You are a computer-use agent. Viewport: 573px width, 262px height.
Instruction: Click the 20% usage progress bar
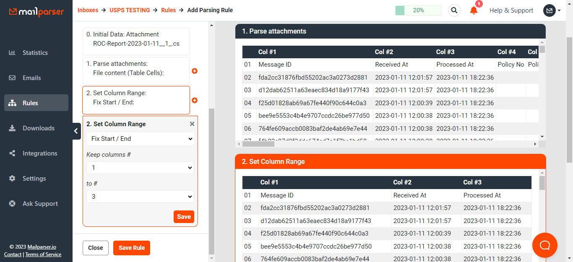pos(418,10)
